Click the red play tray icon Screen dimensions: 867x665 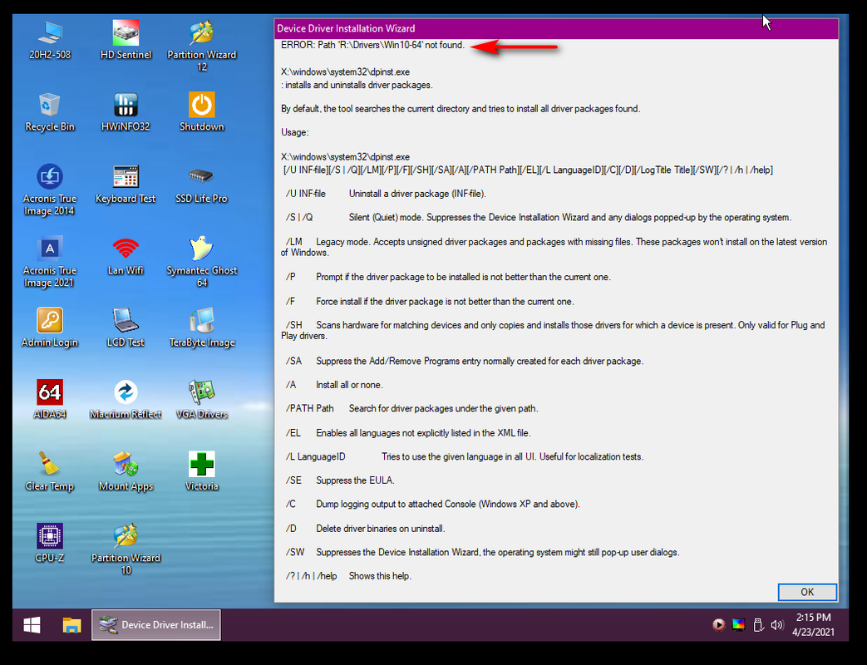coord(718,625)
